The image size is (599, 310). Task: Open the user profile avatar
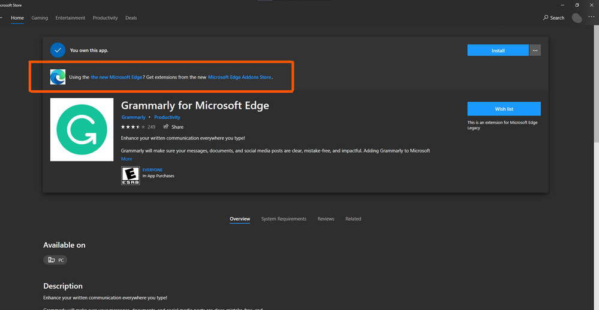[577, 18]
